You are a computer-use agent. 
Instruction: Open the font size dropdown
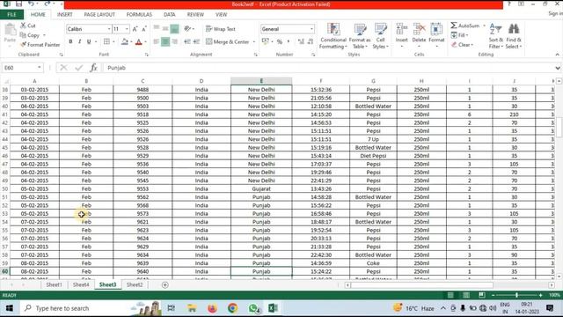point(127,29)
